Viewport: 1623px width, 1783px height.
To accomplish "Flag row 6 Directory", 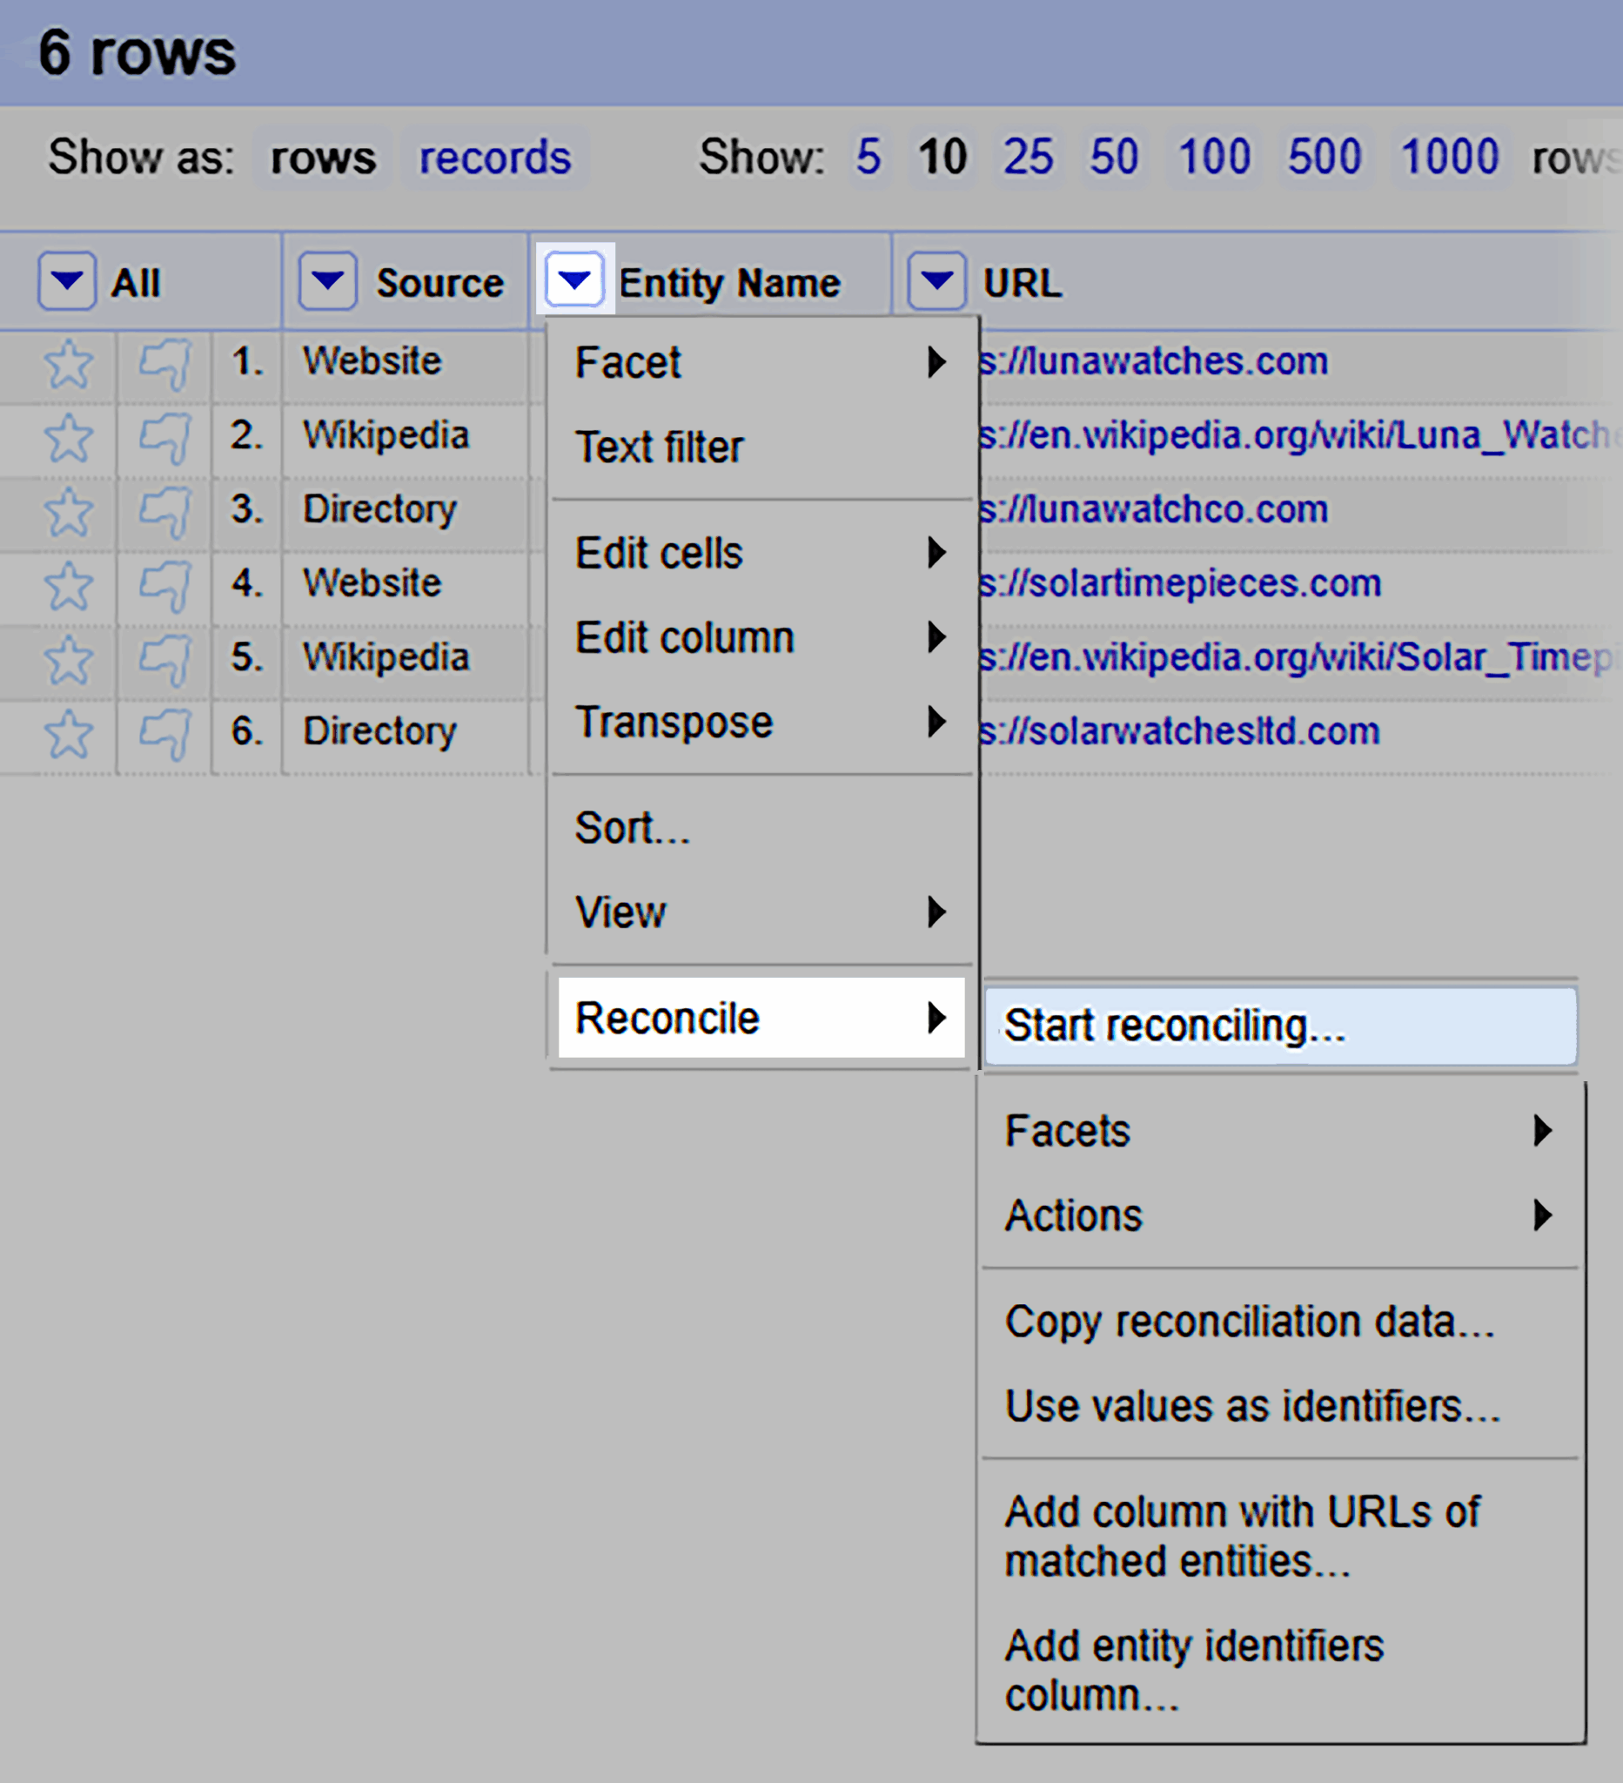I will pos(165,734).
